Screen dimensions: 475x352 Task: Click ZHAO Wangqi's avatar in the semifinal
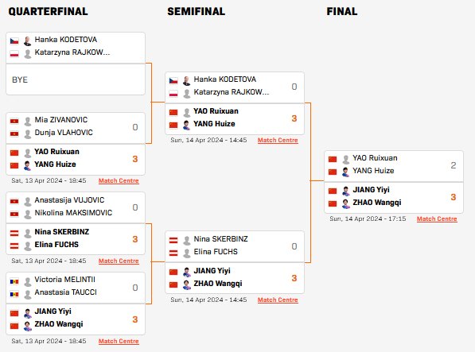pyautogui.click(x=187, y=284)
